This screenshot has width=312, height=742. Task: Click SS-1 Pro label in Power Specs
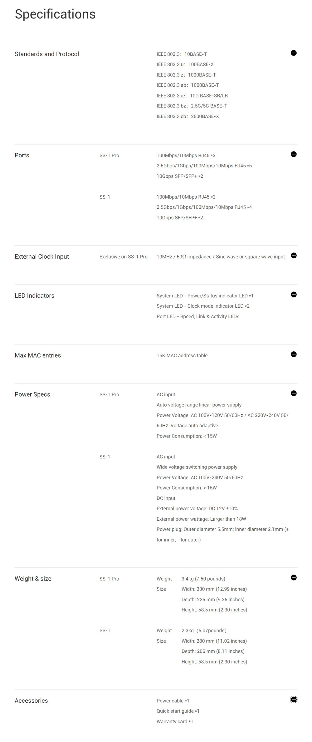pyautogui.click(x=109, y=394)
